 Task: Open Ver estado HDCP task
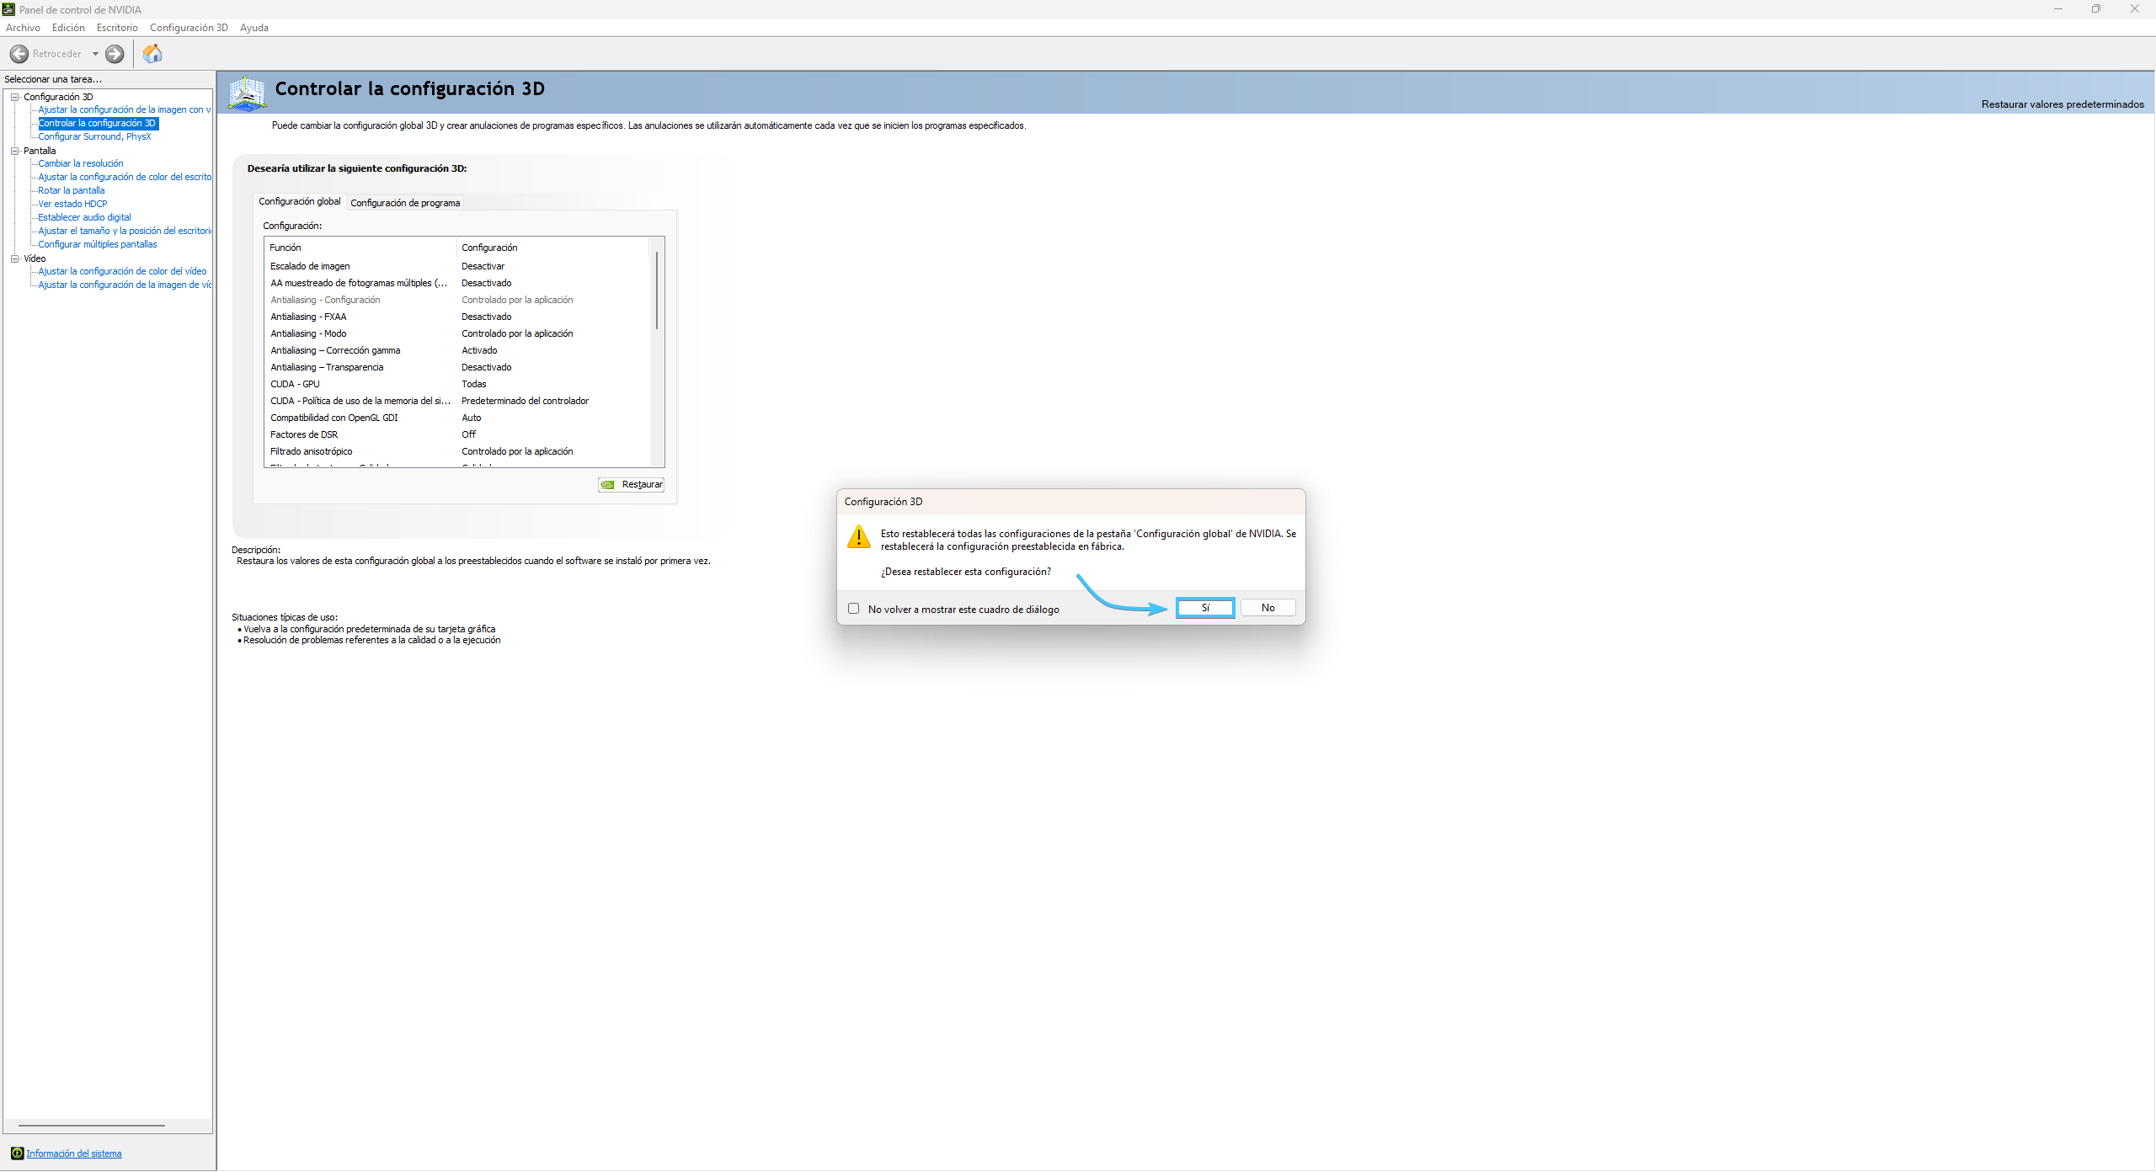(x=72, y=204)
